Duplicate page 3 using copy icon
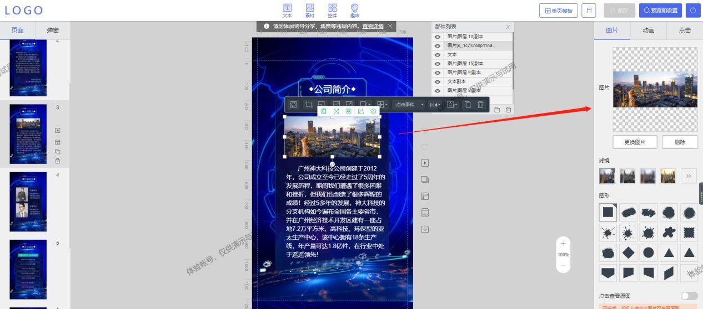Image resolution: width=703 pixels, height=309 pixels. click(58, 152)
